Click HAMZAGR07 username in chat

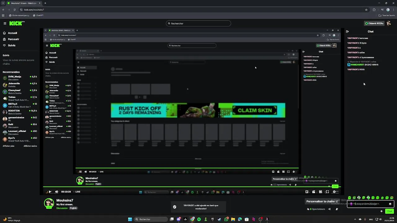click(x=357, y=65)
